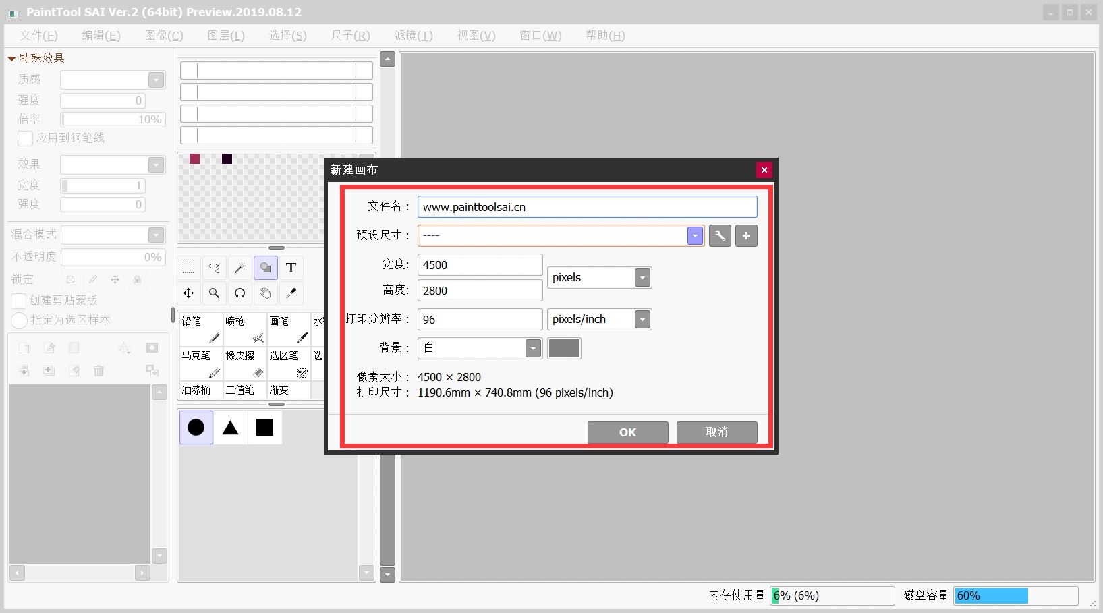Screen dimensions: 1103x613
Task: Toggle the lock-all padlock icon
Action: [138, 279]
